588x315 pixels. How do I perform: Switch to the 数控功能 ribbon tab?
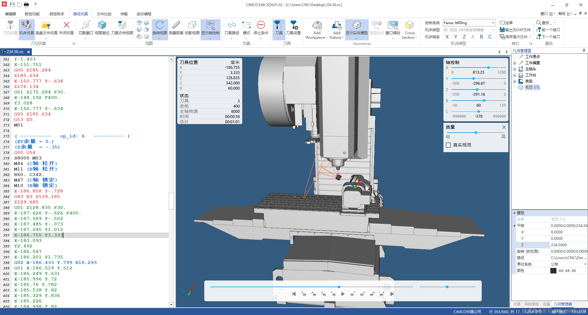point(32,14)
